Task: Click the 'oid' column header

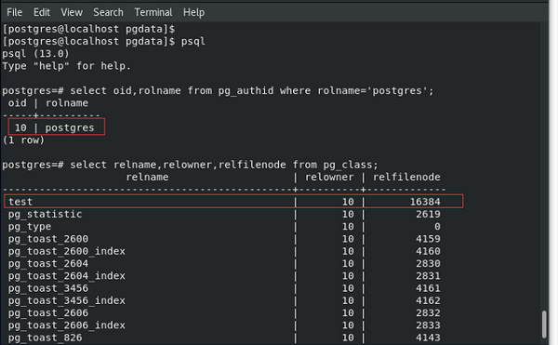Action: 17,103
